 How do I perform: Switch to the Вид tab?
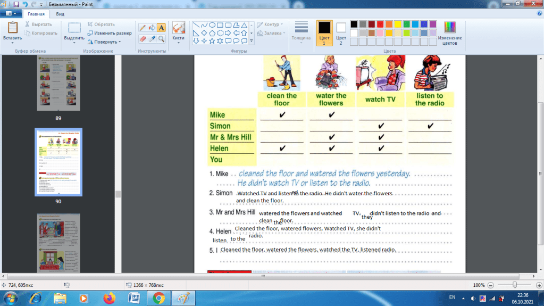(60, 14)
